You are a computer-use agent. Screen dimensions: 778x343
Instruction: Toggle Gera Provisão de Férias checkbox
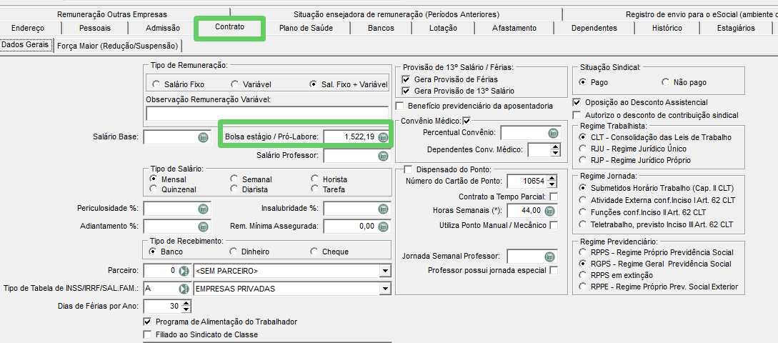407,79
